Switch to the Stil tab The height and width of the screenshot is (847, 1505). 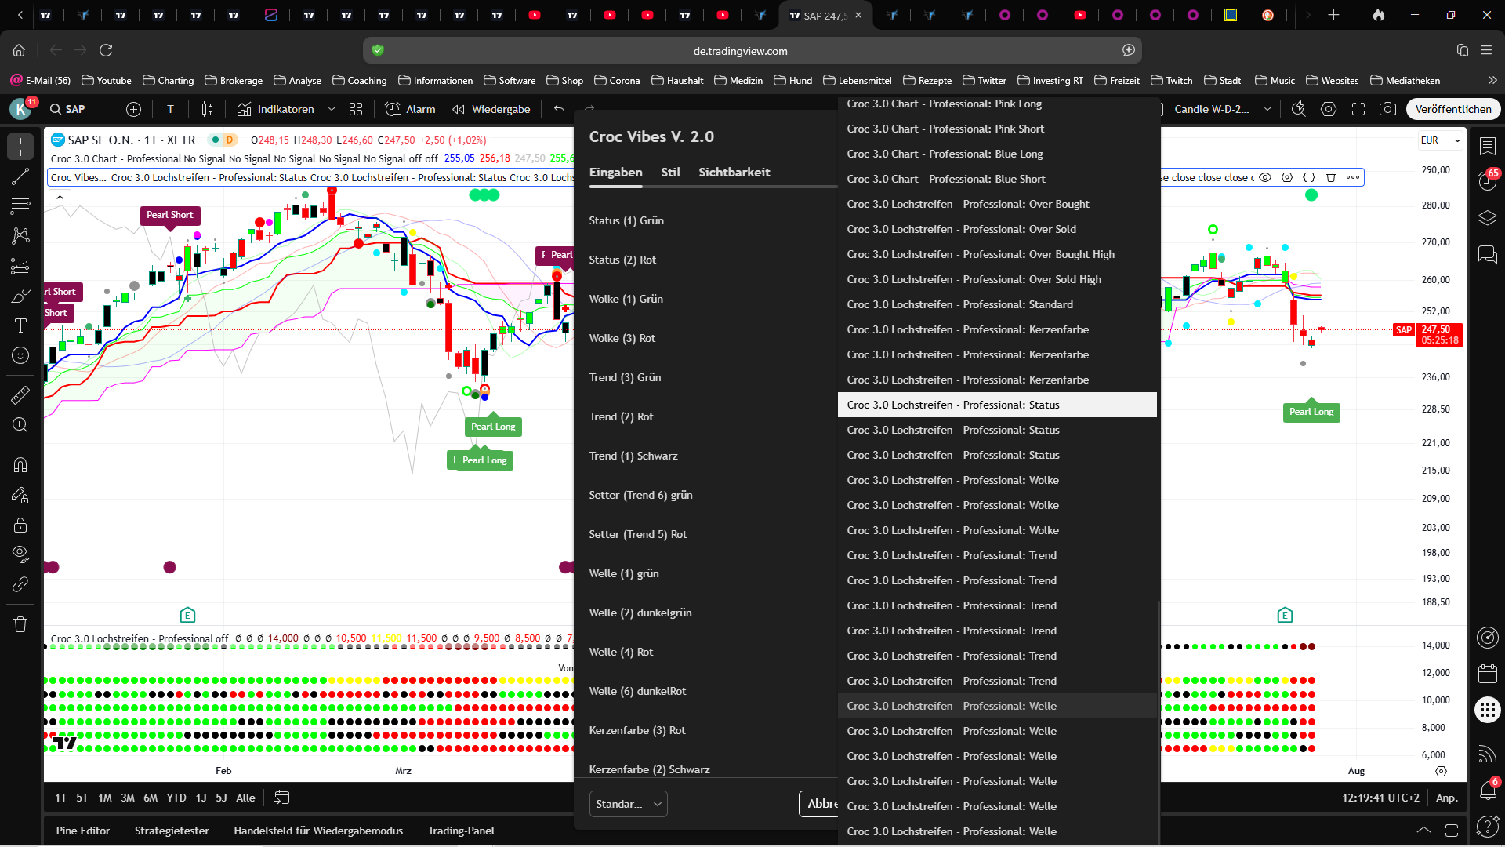click(x=670, y=173)
